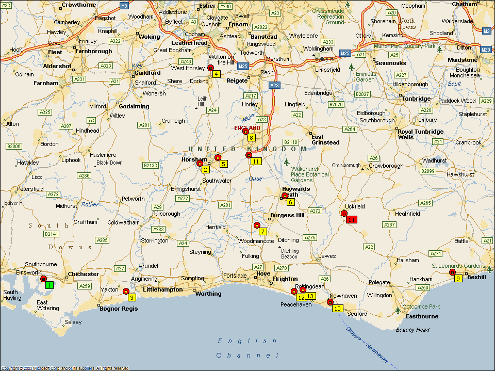Select map marker 6 at Haywards Heath

tap(290, 202)
